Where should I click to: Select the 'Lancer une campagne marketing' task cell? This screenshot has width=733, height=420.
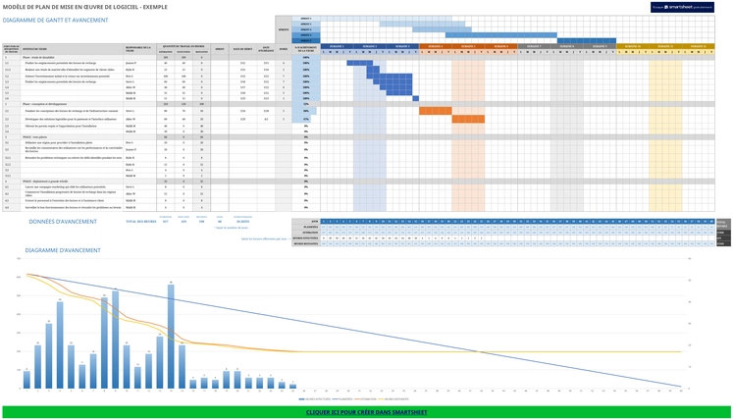pyautogui.click(x=73, y=186)
